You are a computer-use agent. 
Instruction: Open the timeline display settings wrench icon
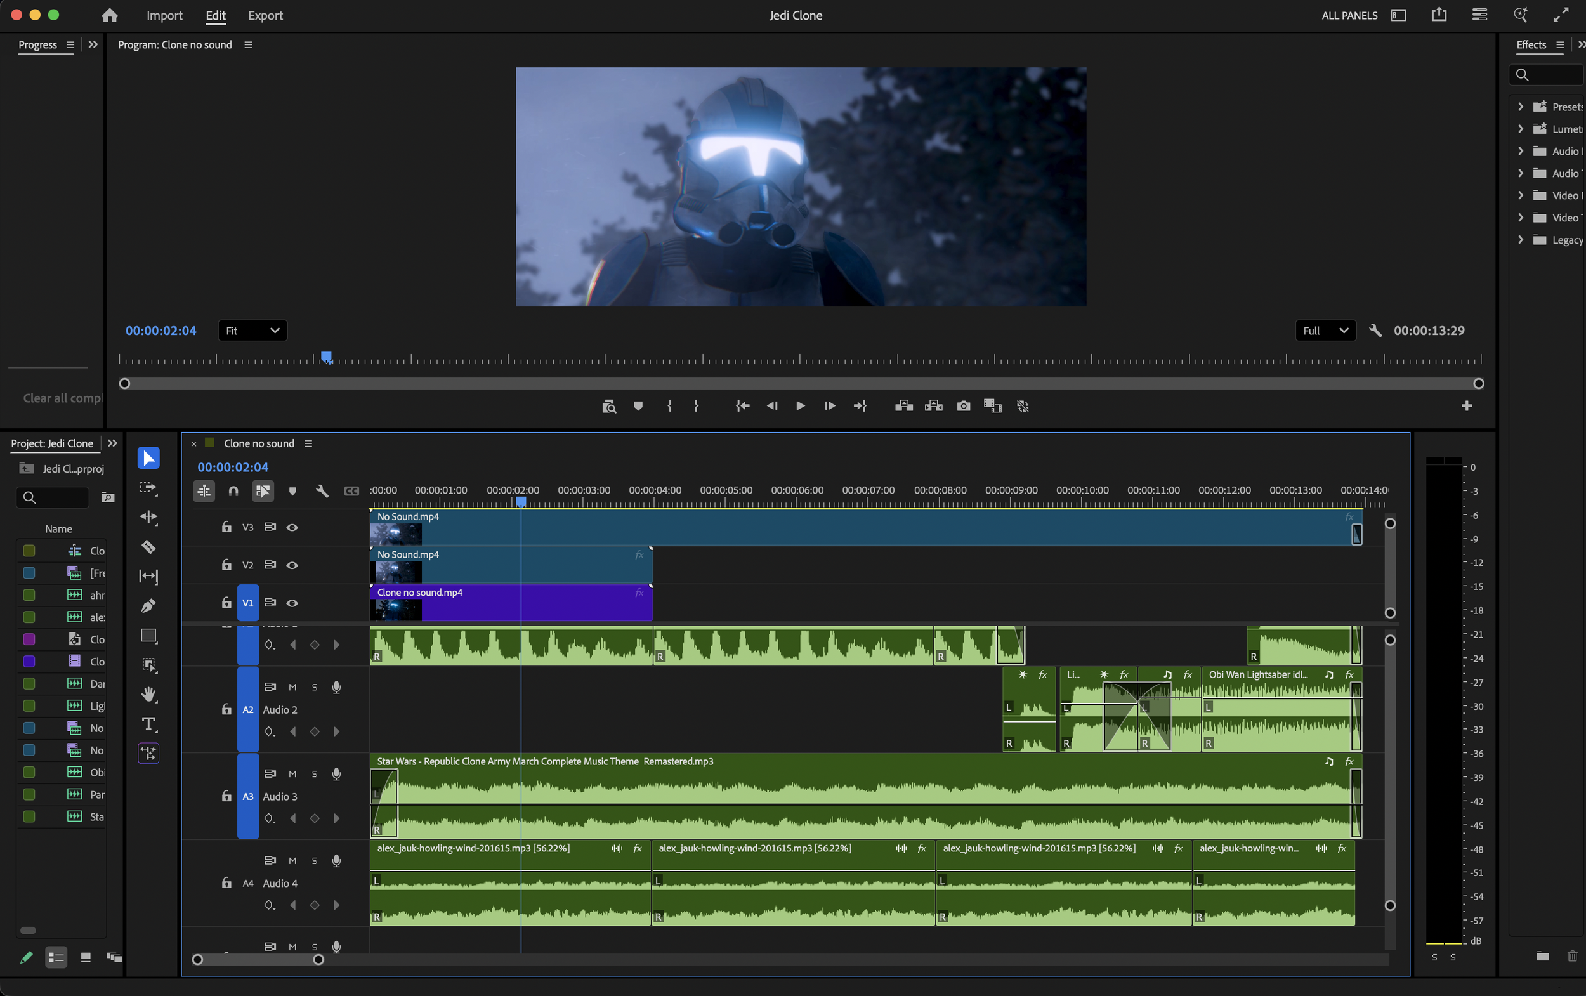pos(322,491)
